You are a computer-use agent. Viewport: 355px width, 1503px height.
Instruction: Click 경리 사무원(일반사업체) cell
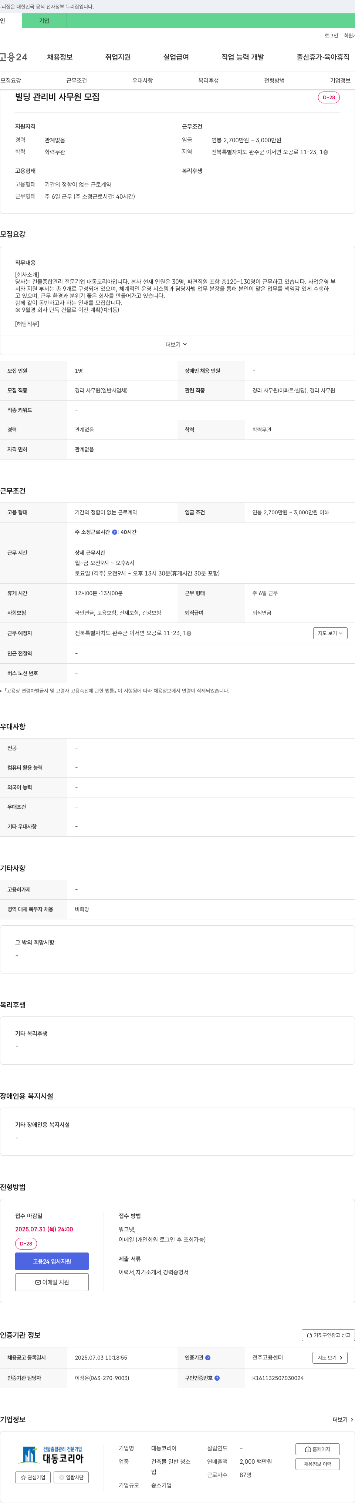click(x=101, y=390)
